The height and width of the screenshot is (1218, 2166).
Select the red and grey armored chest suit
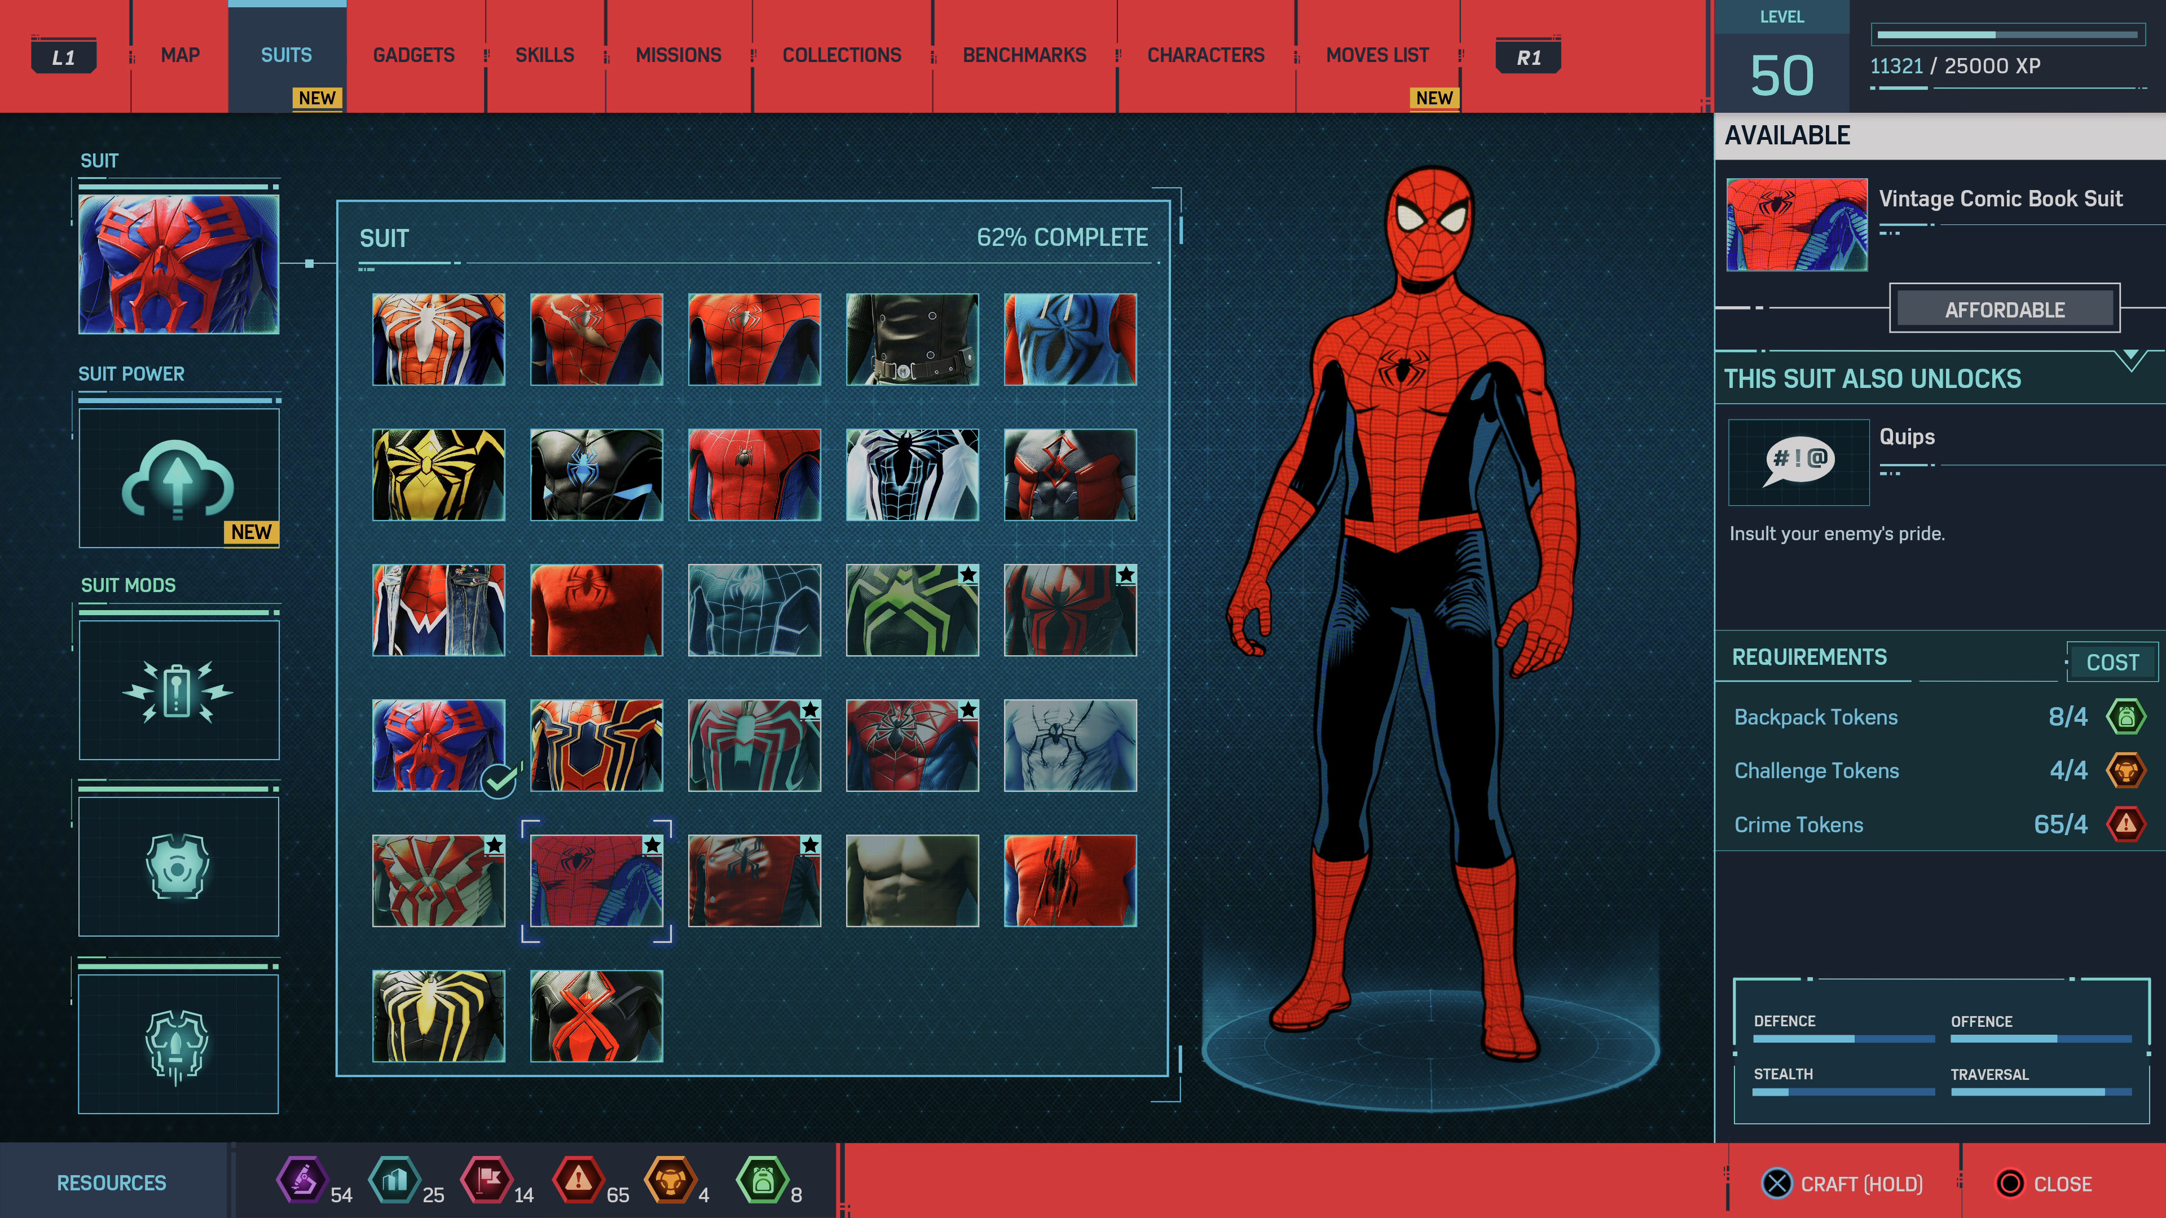[x=1071, y=475]
